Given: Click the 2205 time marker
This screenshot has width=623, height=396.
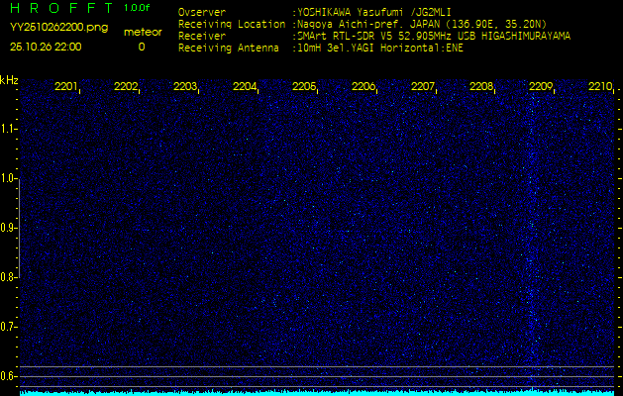Looking at the screenshot, I should 304,87.
